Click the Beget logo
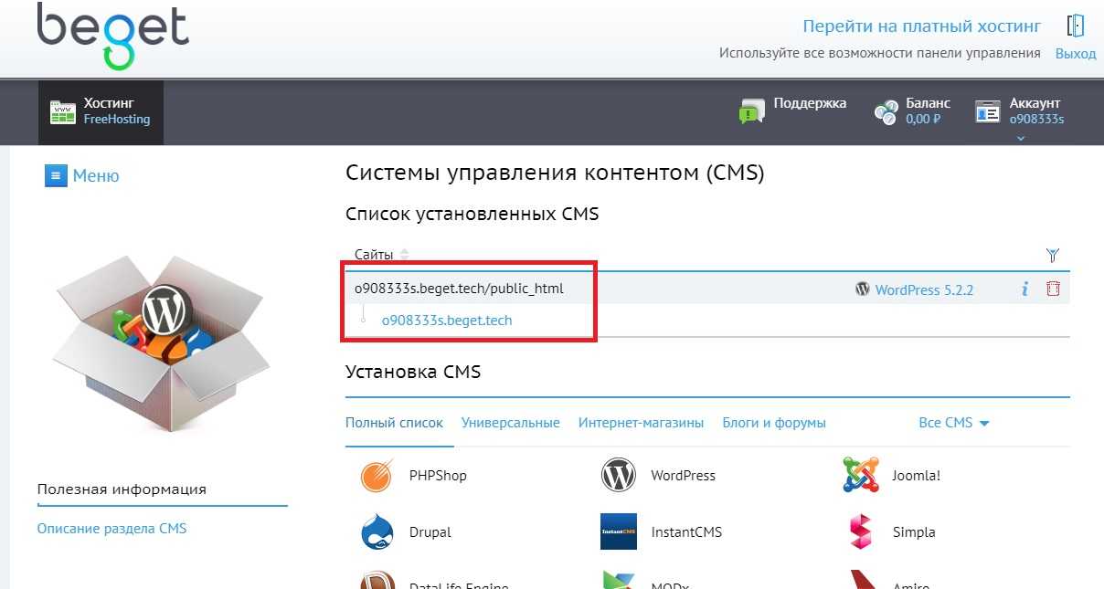The image size is (1104, 589). tap(112, 36)
